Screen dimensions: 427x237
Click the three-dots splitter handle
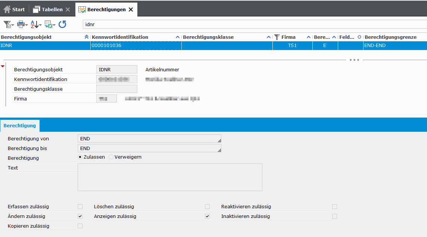tap(354, 60)
